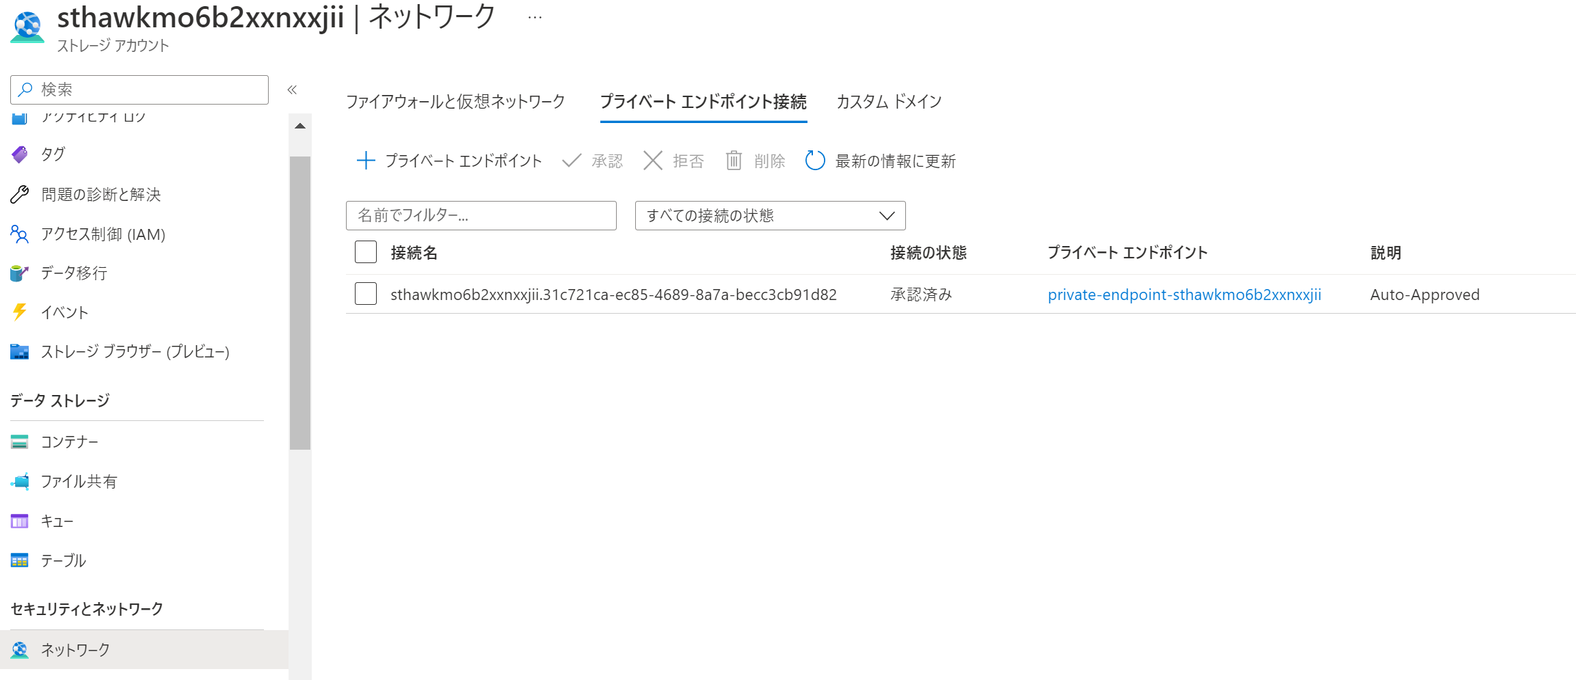
Task: Click the 承認済み status cell
Action: tap(921, 295)
